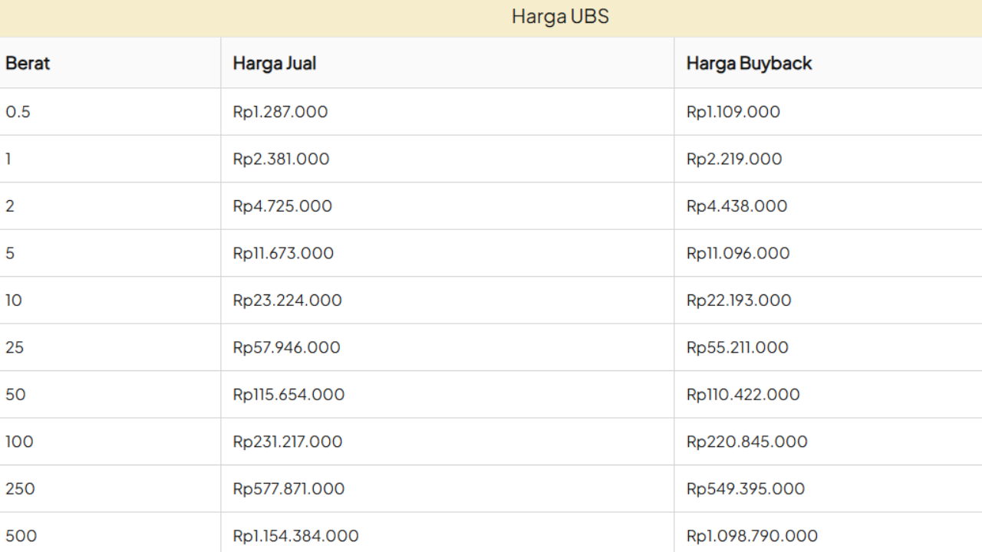Screen dimensions: 982x552
Task: Click the Rp115.654.000 selling price cell
Action: 288,395
